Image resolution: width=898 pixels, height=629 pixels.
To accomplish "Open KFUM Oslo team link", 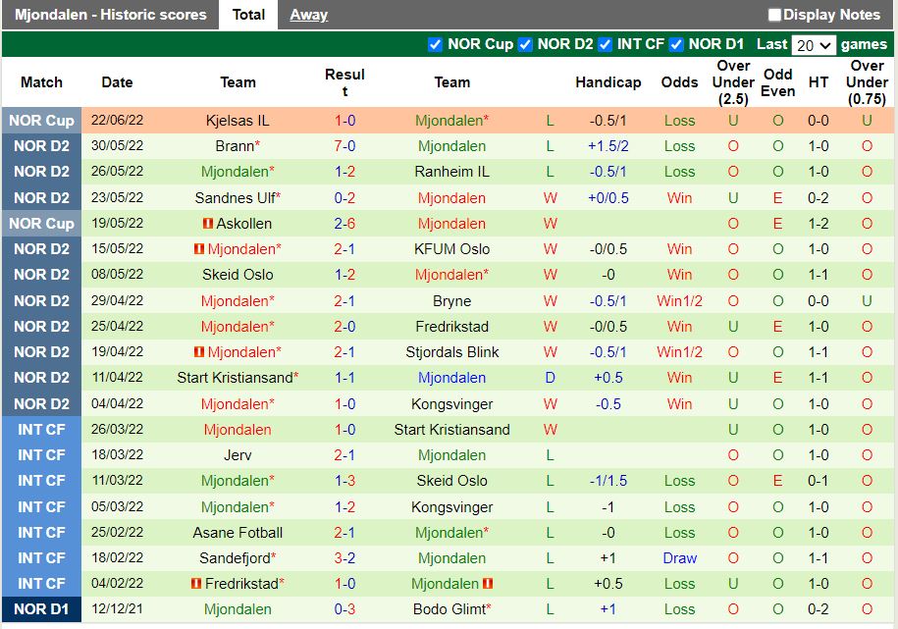I will coord(451,249).
